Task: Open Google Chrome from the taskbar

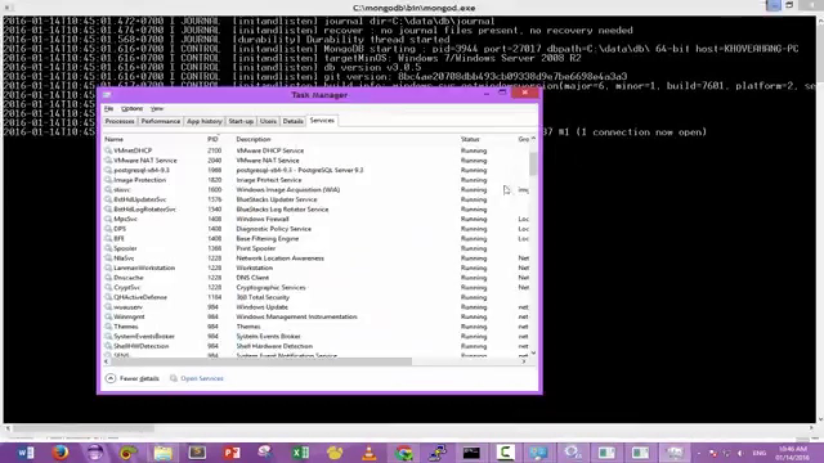Action: click(404, 453)
